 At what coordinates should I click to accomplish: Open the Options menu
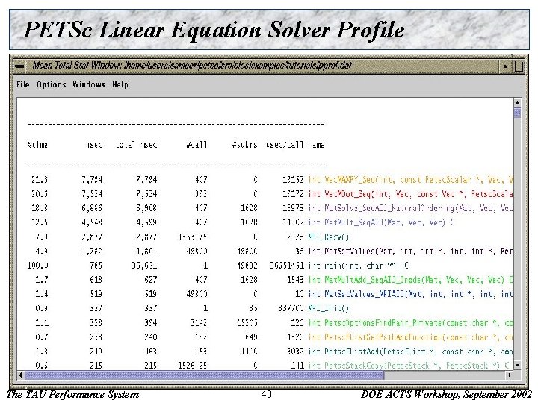point(51,84)
